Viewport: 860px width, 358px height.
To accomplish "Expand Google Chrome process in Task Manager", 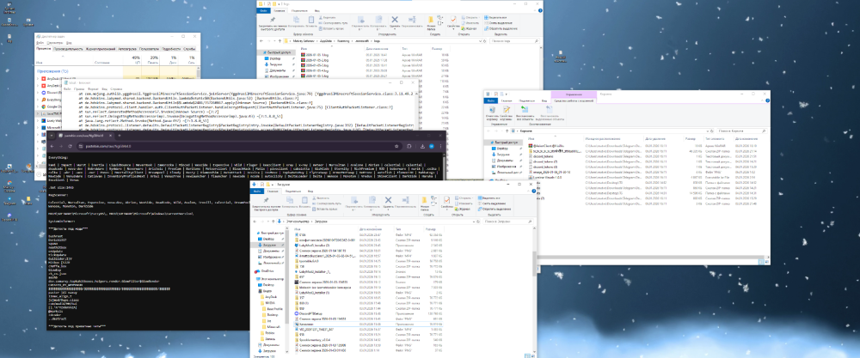I will [x=37, y=108].
